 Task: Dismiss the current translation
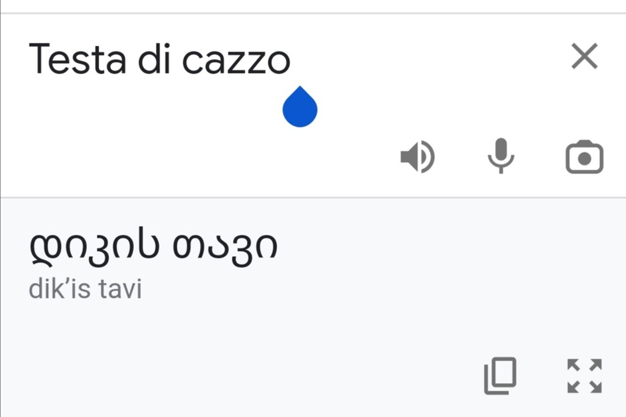pos(584,56)
